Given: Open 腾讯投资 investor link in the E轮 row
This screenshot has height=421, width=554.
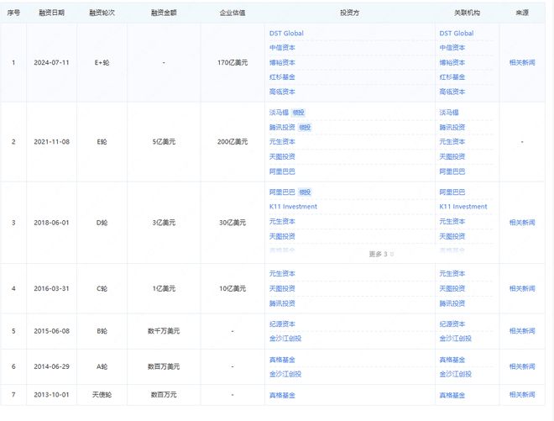Looking at the screenshot, I should pyautogui.click(x=282, y=128).
